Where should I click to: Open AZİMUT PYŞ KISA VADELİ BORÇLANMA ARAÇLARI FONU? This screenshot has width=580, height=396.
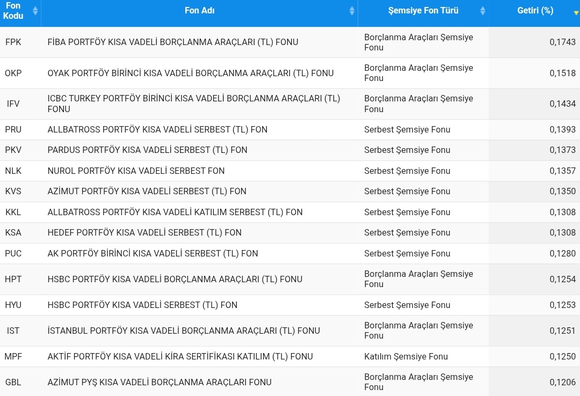[160, 383]
